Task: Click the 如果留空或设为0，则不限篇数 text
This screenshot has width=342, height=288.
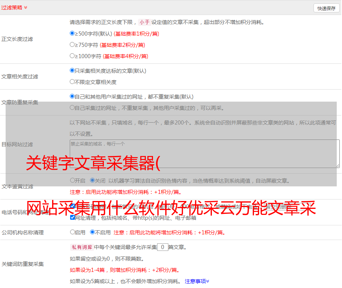Action: [x=107, y=259]
